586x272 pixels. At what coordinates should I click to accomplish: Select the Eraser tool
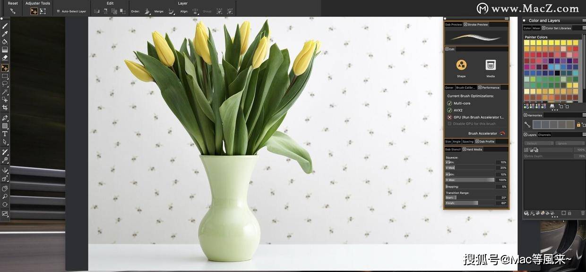[x=5, y=57]
